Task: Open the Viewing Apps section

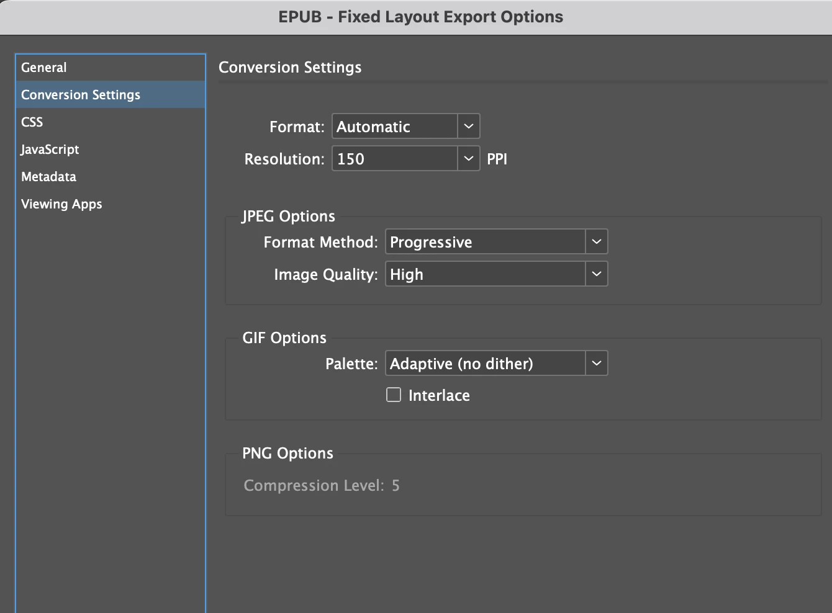Action: [x=61, y=204]
